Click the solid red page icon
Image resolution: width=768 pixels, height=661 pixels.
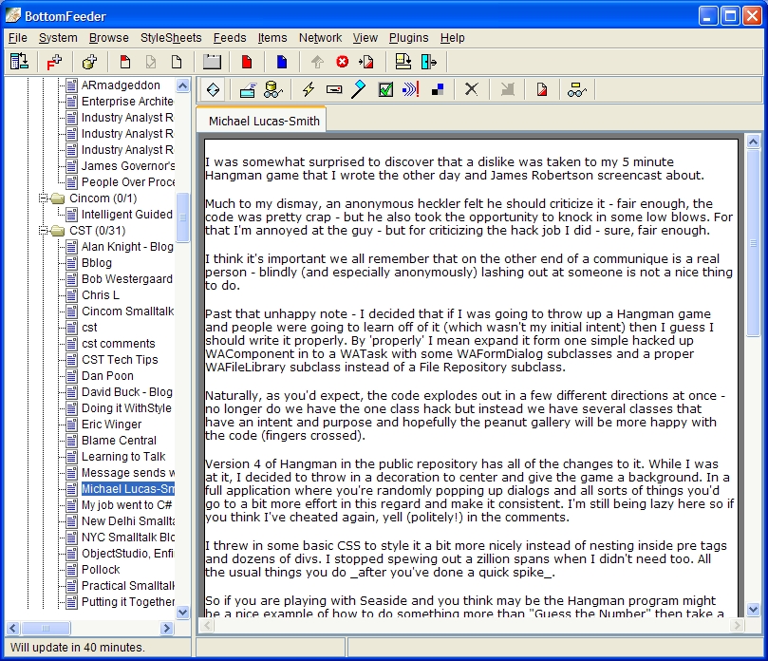247,62
